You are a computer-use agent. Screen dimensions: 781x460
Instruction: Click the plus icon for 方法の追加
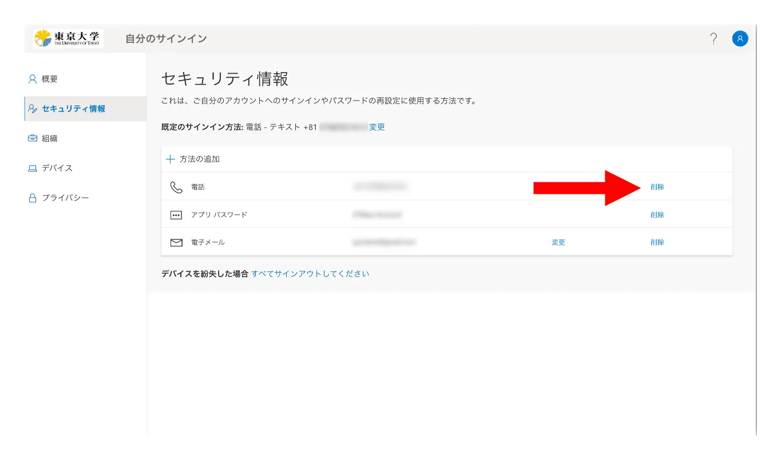170,159
